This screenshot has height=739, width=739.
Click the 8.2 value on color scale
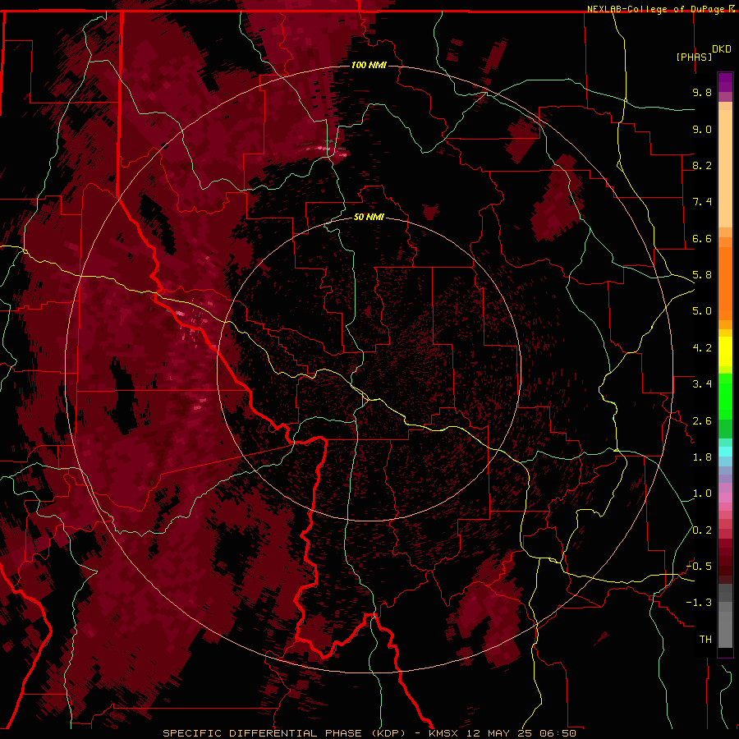702,165
